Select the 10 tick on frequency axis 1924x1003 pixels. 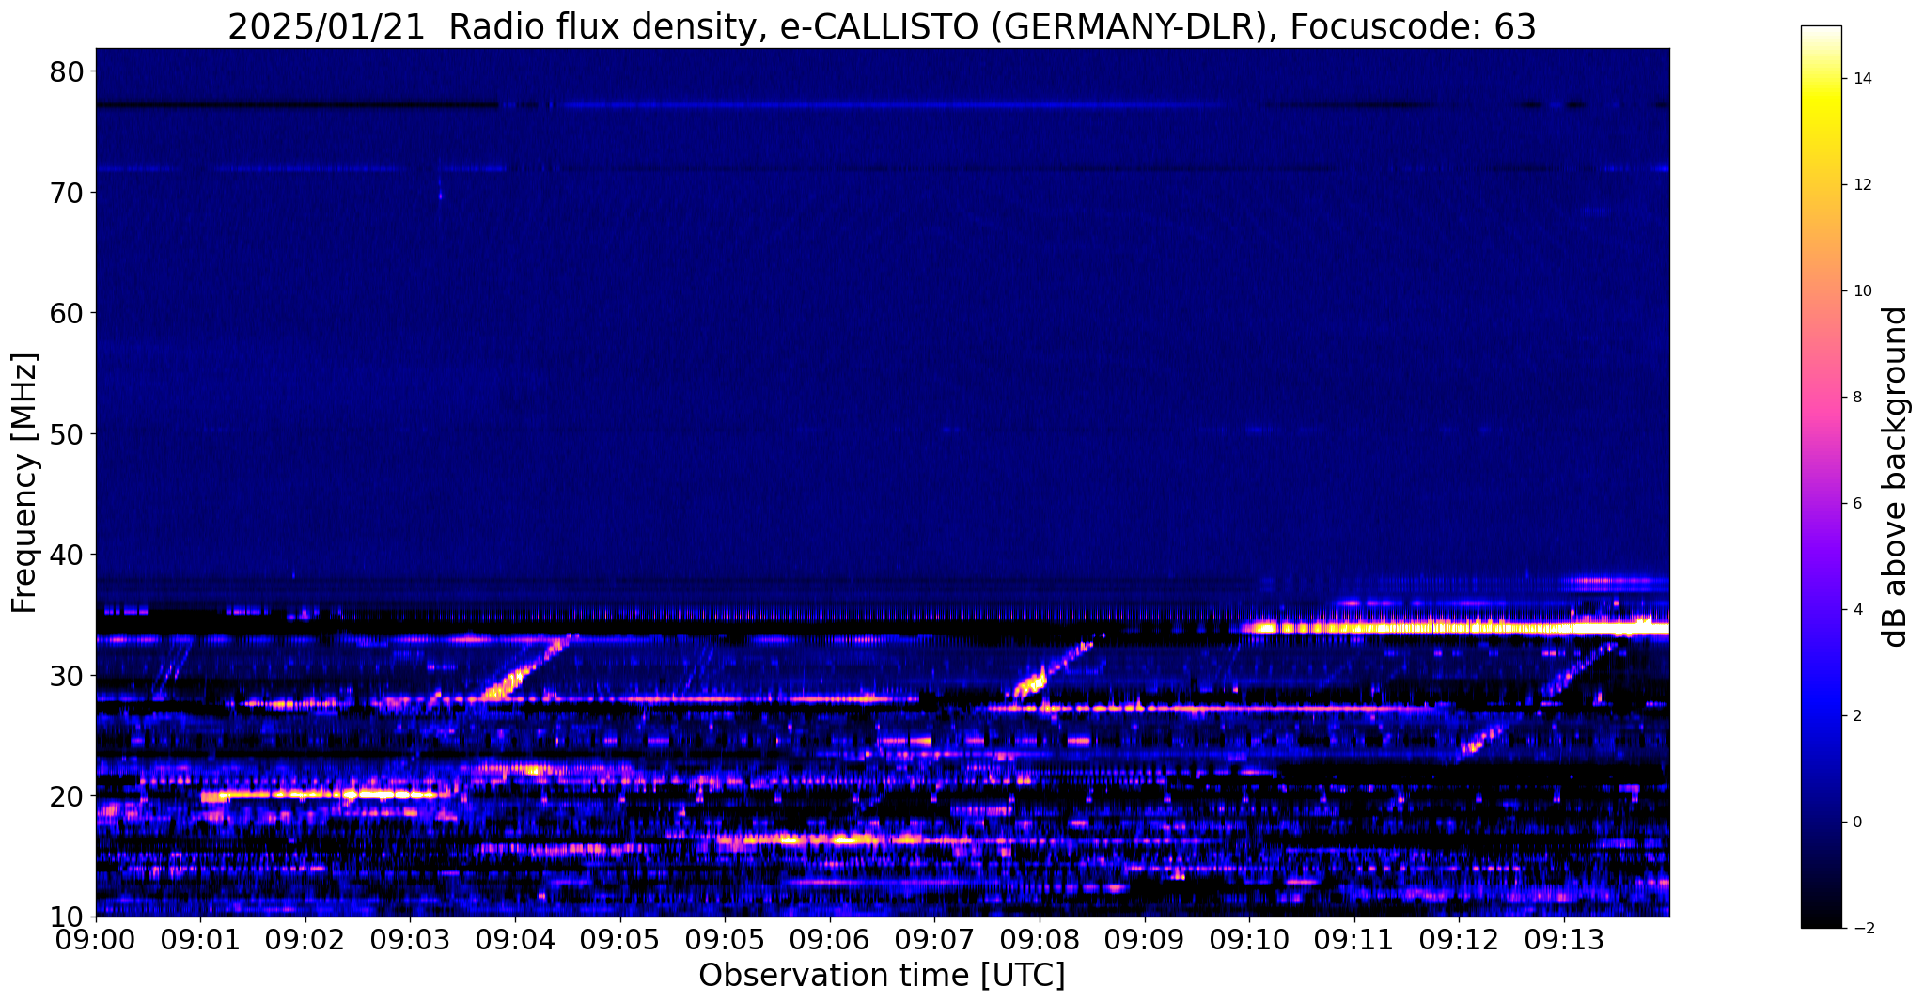point(66,917)
